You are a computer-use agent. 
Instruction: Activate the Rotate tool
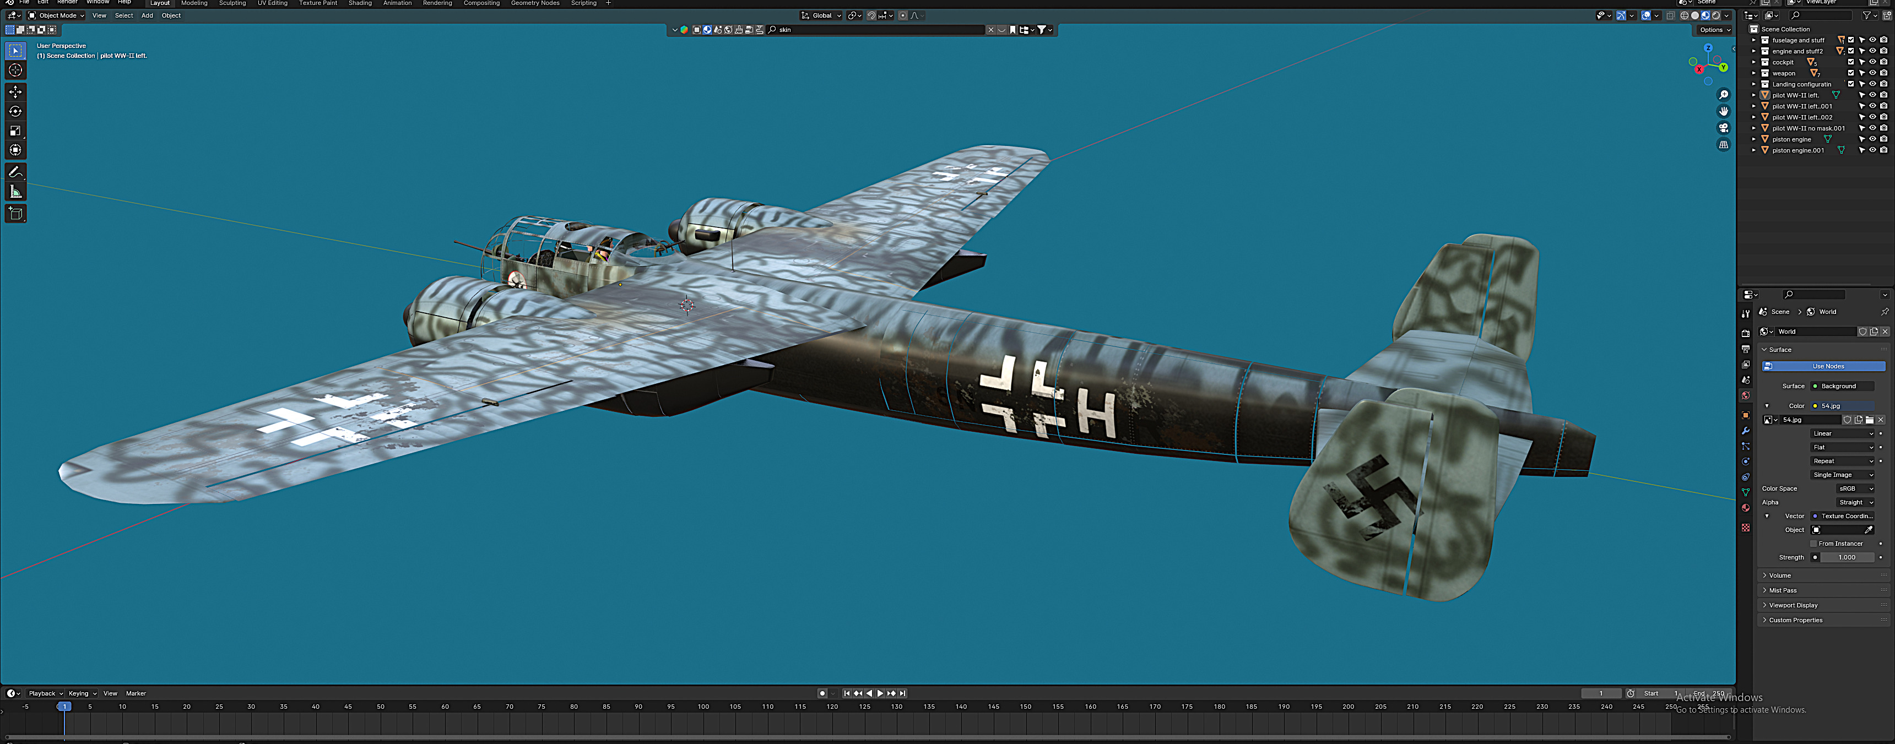(x=15, y=111)
